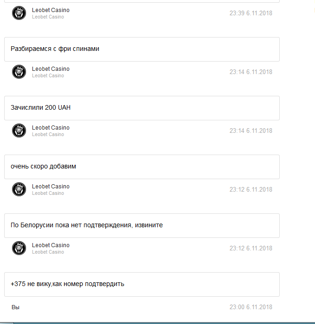This screenshot has width=315, height=324.
Task: Click the 23:39 6.11.2018 timestamp
Action: [251, 13]
